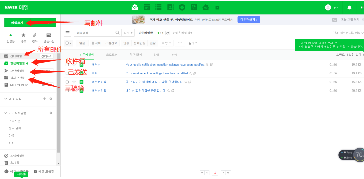This screenshot has height=179, width=364.
Task: Click magnifier beside mobile notification subject
Action: tap(207, 65)
